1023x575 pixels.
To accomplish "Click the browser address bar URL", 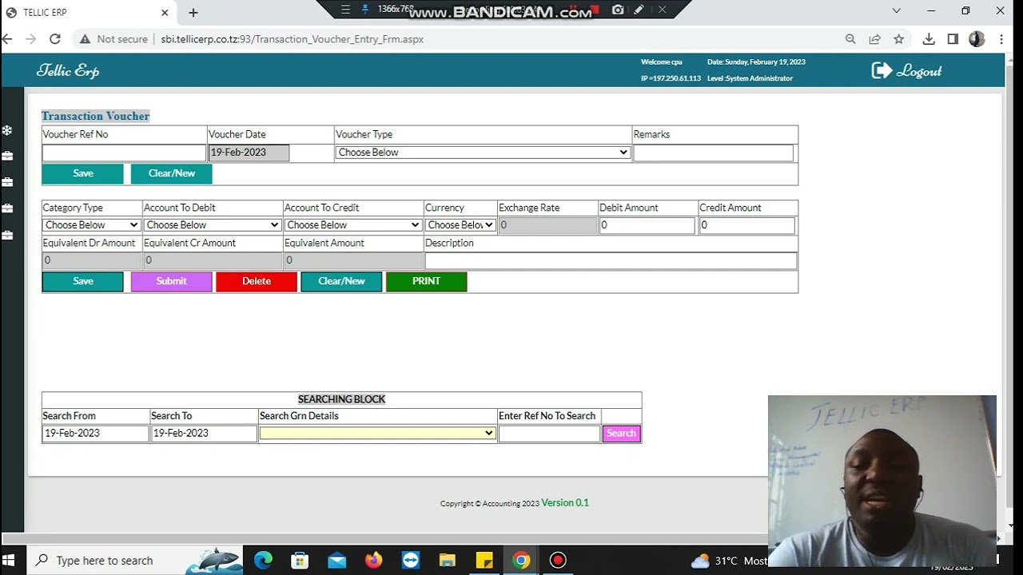I will click(x=293, y=39).
